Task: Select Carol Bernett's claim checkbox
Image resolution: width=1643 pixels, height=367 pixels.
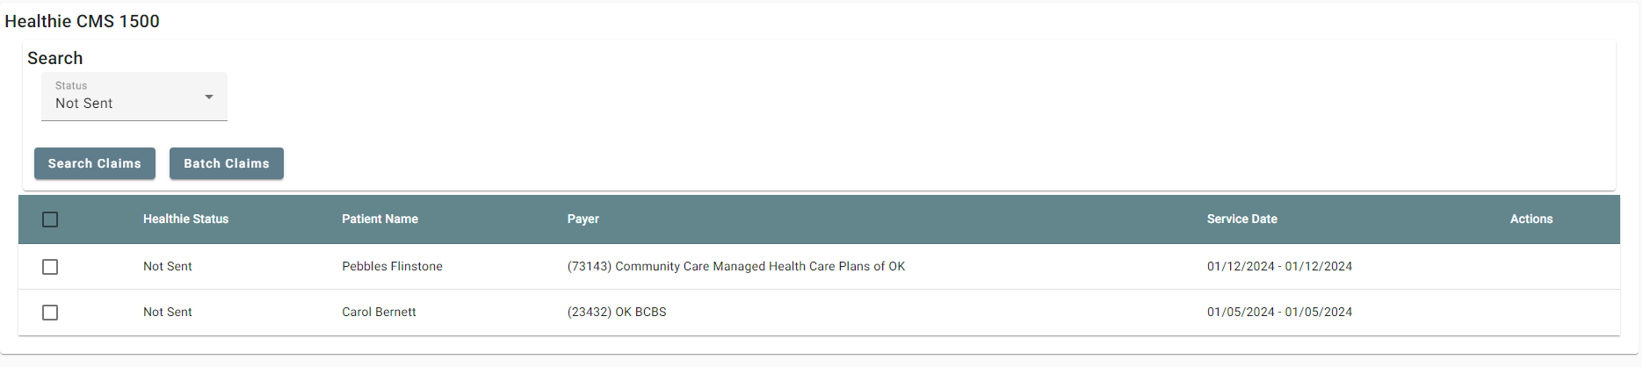Action: (50, 313)
